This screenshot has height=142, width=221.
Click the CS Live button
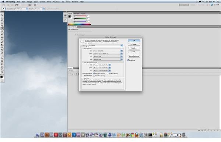click(x=215, y=5)
